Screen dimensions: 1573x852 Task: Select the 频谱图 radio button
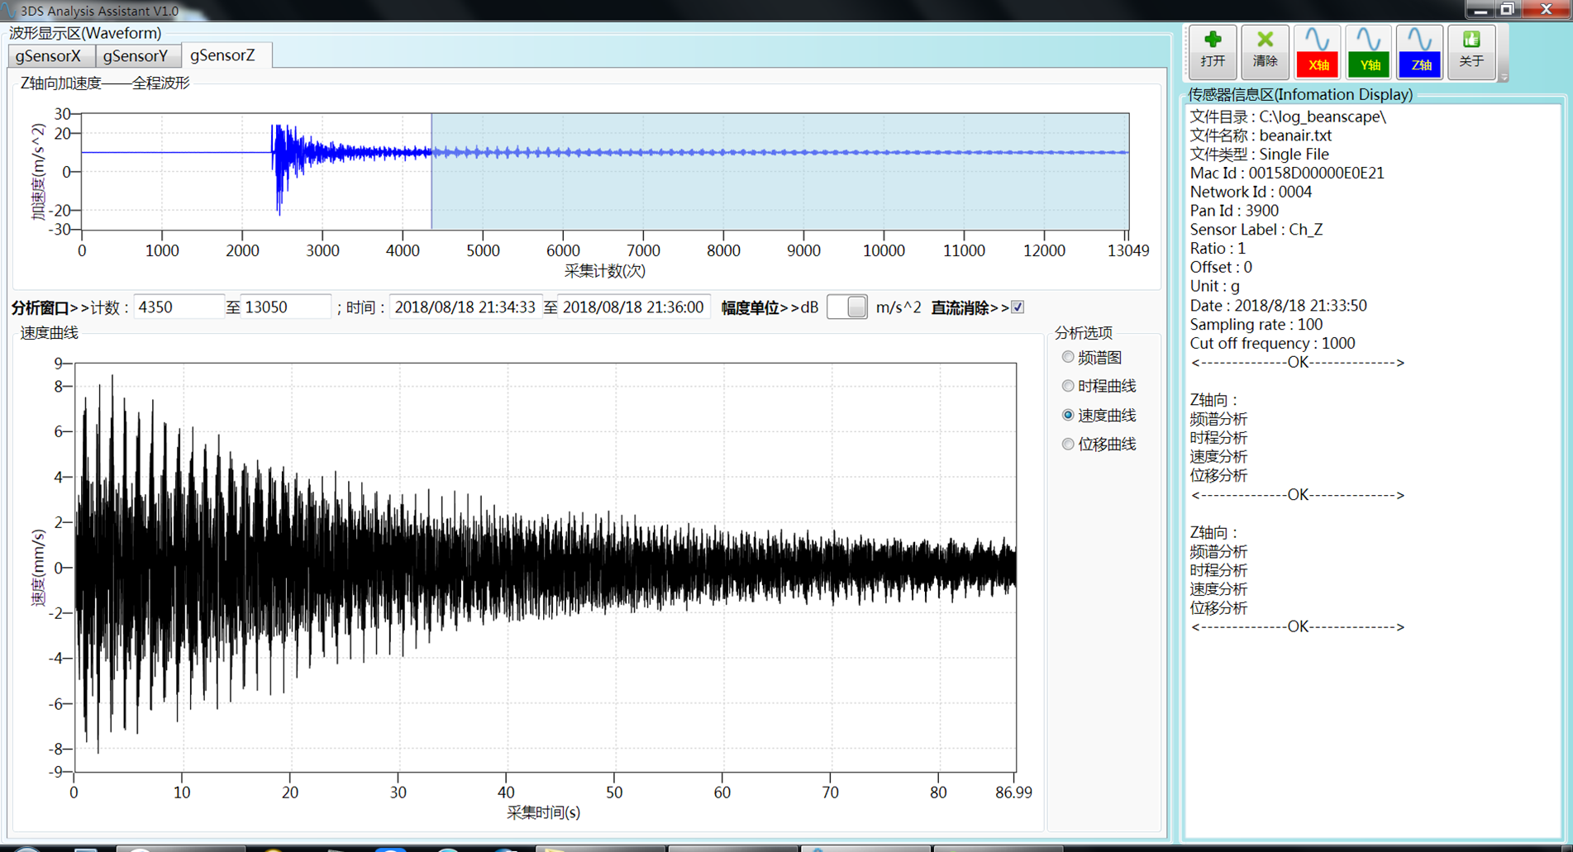1068,357
